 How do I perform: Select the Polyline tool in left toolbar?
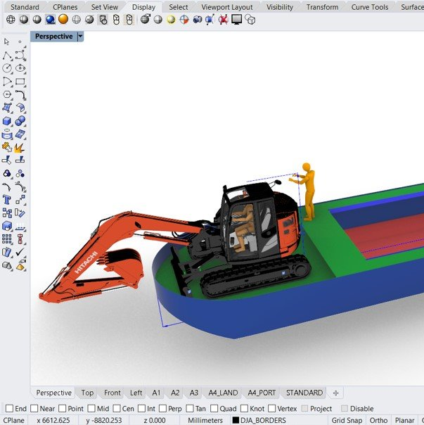7,55
